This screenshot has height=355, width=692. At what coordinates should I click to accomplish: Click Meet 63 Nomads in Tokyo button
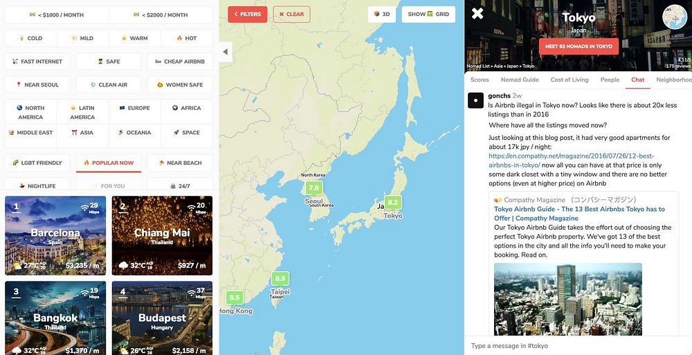coord(579,46)
